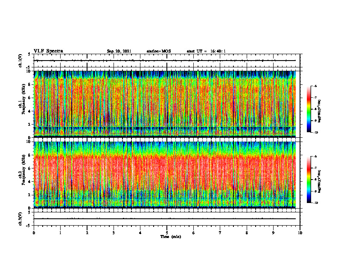Click the "-7" label on ch.2 color bar
338x261 pixels.
[315, 168]
